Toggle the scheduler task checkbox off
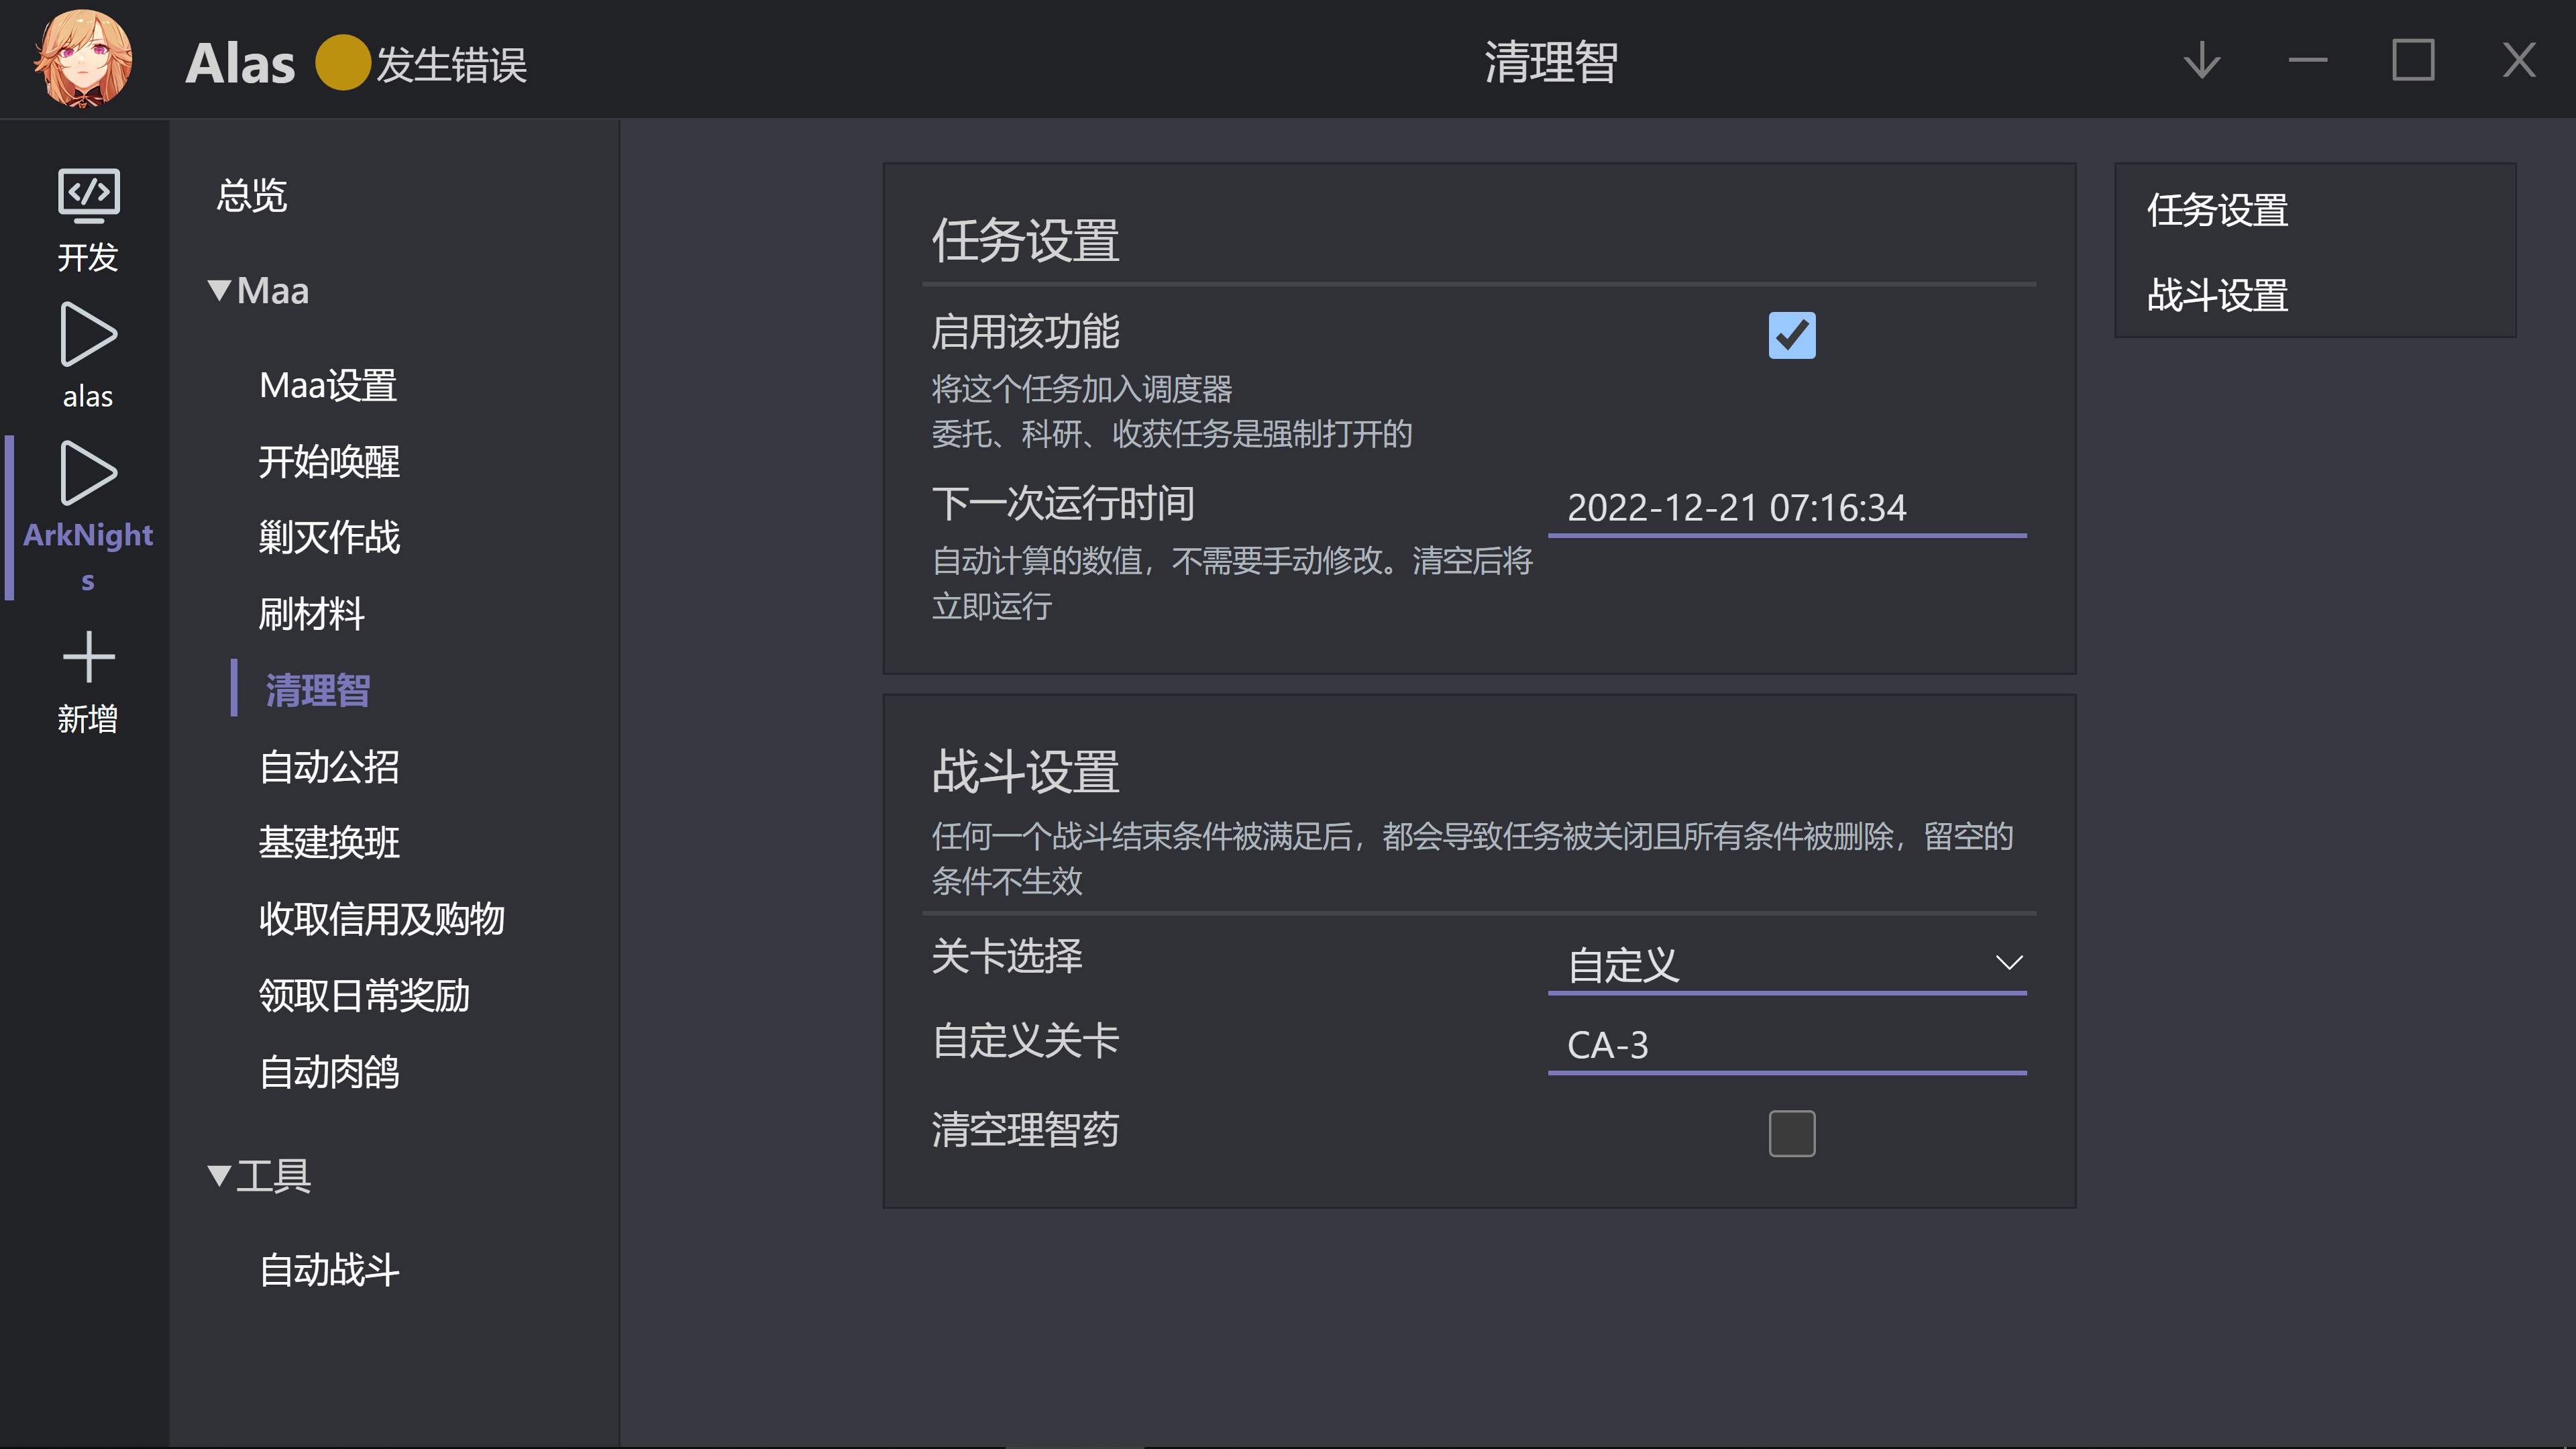Image resolution: width=2576 pixels, height=1449 pixels. pyautogui.click(x=1791, y=336)
